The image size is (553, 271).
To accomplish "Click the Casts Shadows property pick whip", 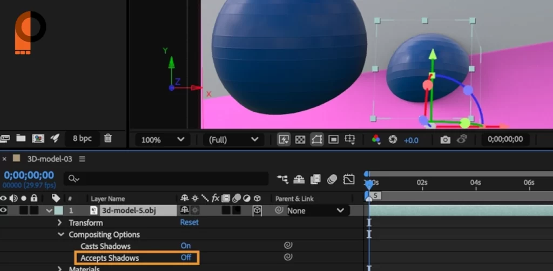I will [288, 245].
